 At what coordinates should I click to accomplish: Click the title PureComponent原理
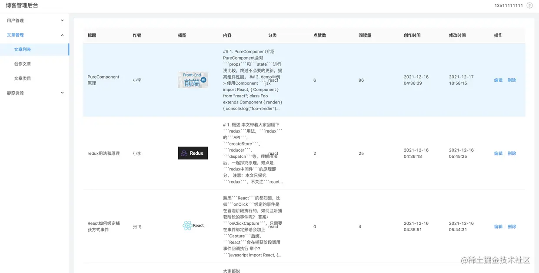pyautogui.click(x=103, y=80)
